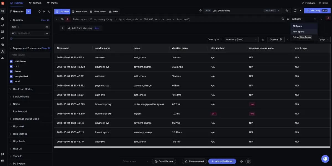
Task: Toggle the order by sort direction icon
Action: (x=221, y=39)
